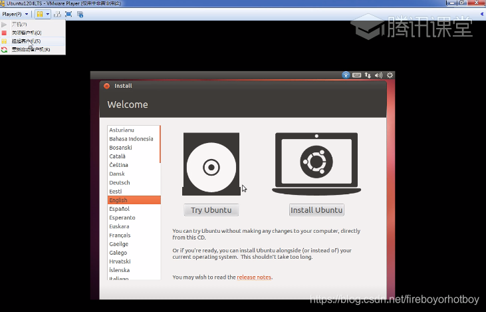
Task: Select Français language
Action: click(x=133, y=235)
